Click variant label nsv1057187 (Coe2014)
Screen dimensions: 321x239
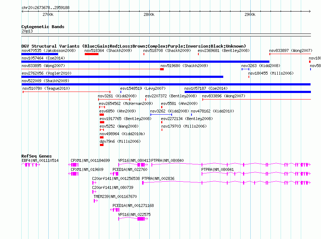pos(206,88)
